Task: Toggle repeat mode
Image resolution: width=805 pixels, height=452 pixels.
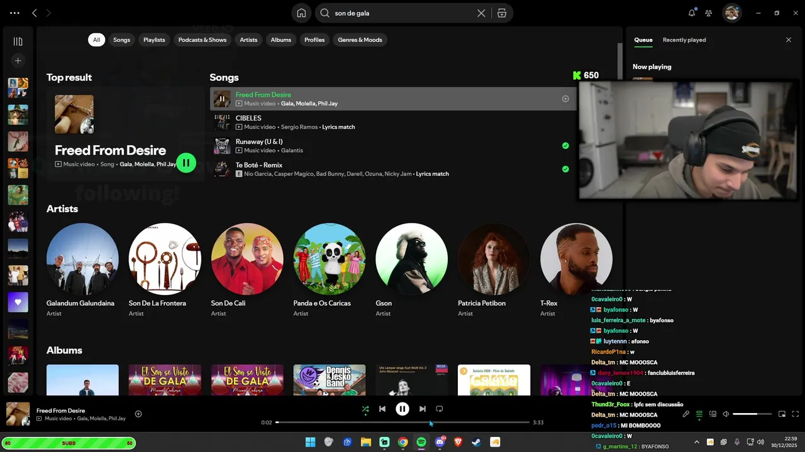Action: point(440,409)
